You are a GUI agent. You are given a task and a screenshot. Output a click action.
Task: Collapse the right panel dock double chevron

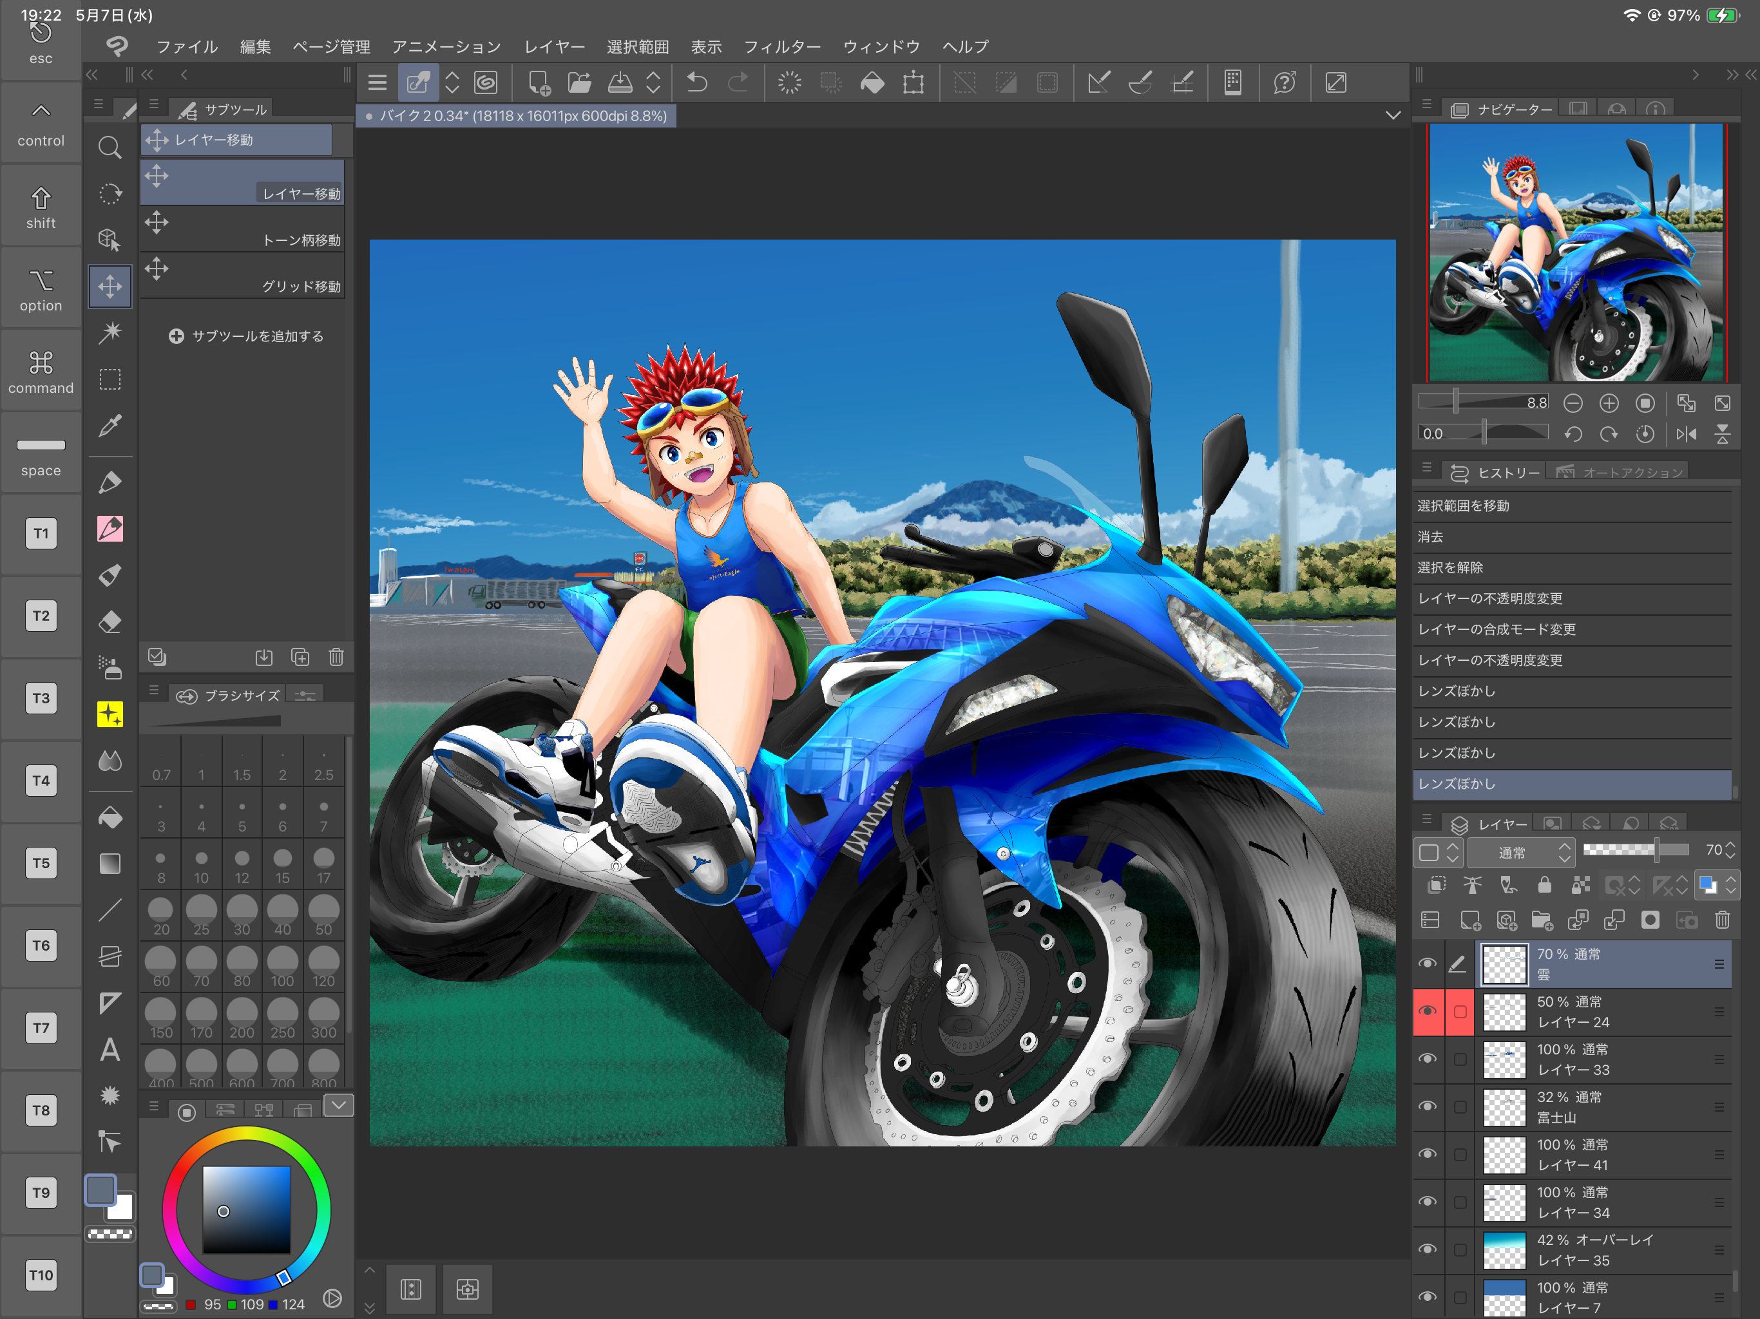[x=1732, y=75]
